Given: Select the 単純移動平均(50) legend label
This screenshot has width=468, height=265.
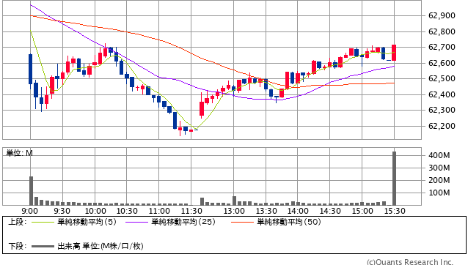Looking at the screenshot, I should click(289, 222).
